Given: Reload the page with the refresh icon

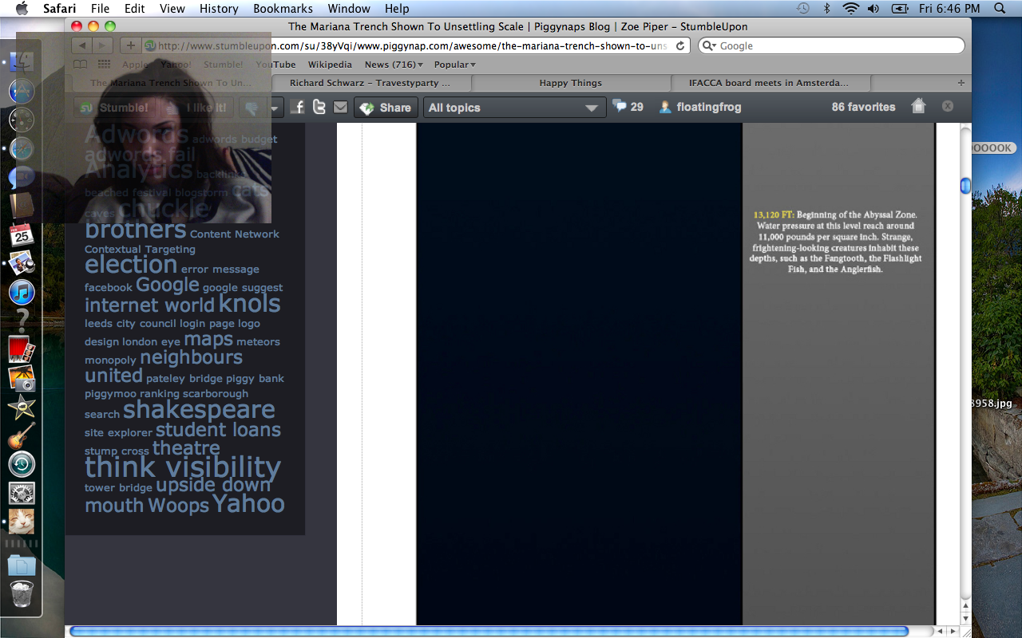Looking at the screenshot, I should (x=680, y=46).
